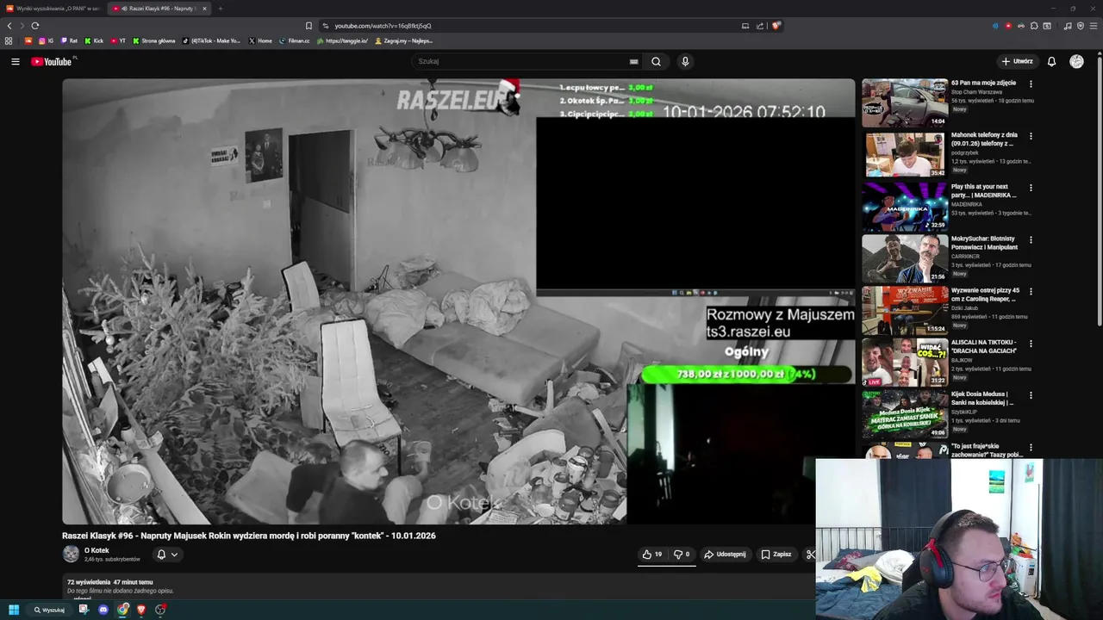The image size is (1103, 620).
Task: Open Brave browser from the taskbar
Action: (141, 610)
